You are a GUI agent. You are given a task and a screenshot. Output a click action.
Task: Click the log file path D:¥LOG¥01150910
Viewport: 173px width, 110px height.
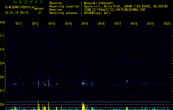click(x=20, y=7)
